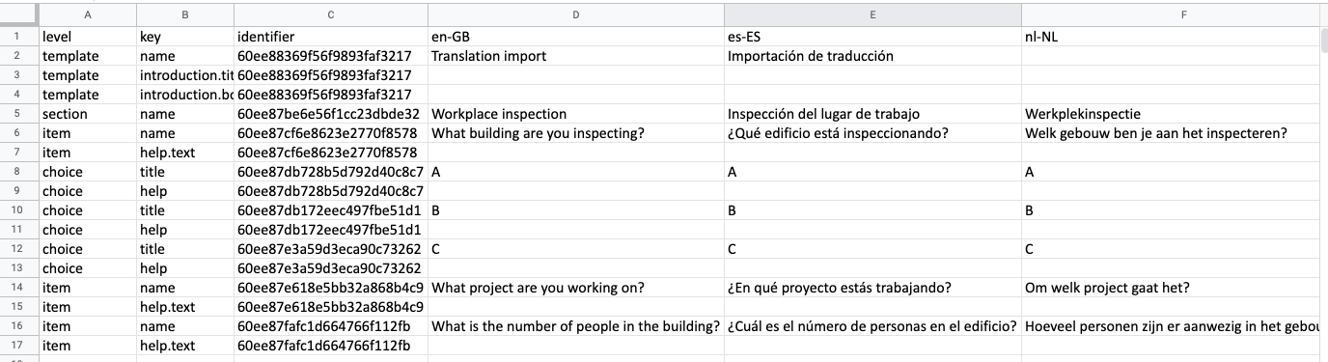Image resolution: width=1328 pixels, height=362 pixels.
Task: Select cell containing 'Translation import'
Action: [576, 56]
